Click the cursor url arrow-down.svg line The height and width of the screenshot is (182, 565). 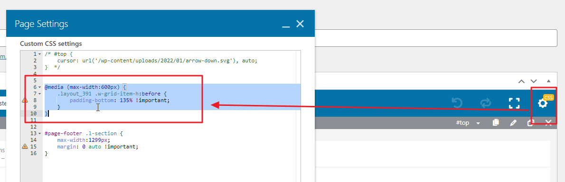[157, 61]
